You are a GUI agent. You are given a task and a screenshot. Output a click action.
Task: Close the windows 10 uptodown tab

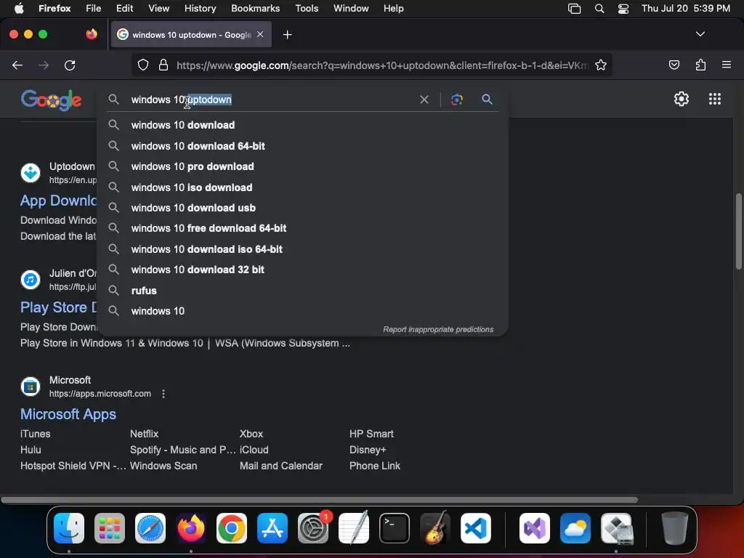click(x=260, y=34)
